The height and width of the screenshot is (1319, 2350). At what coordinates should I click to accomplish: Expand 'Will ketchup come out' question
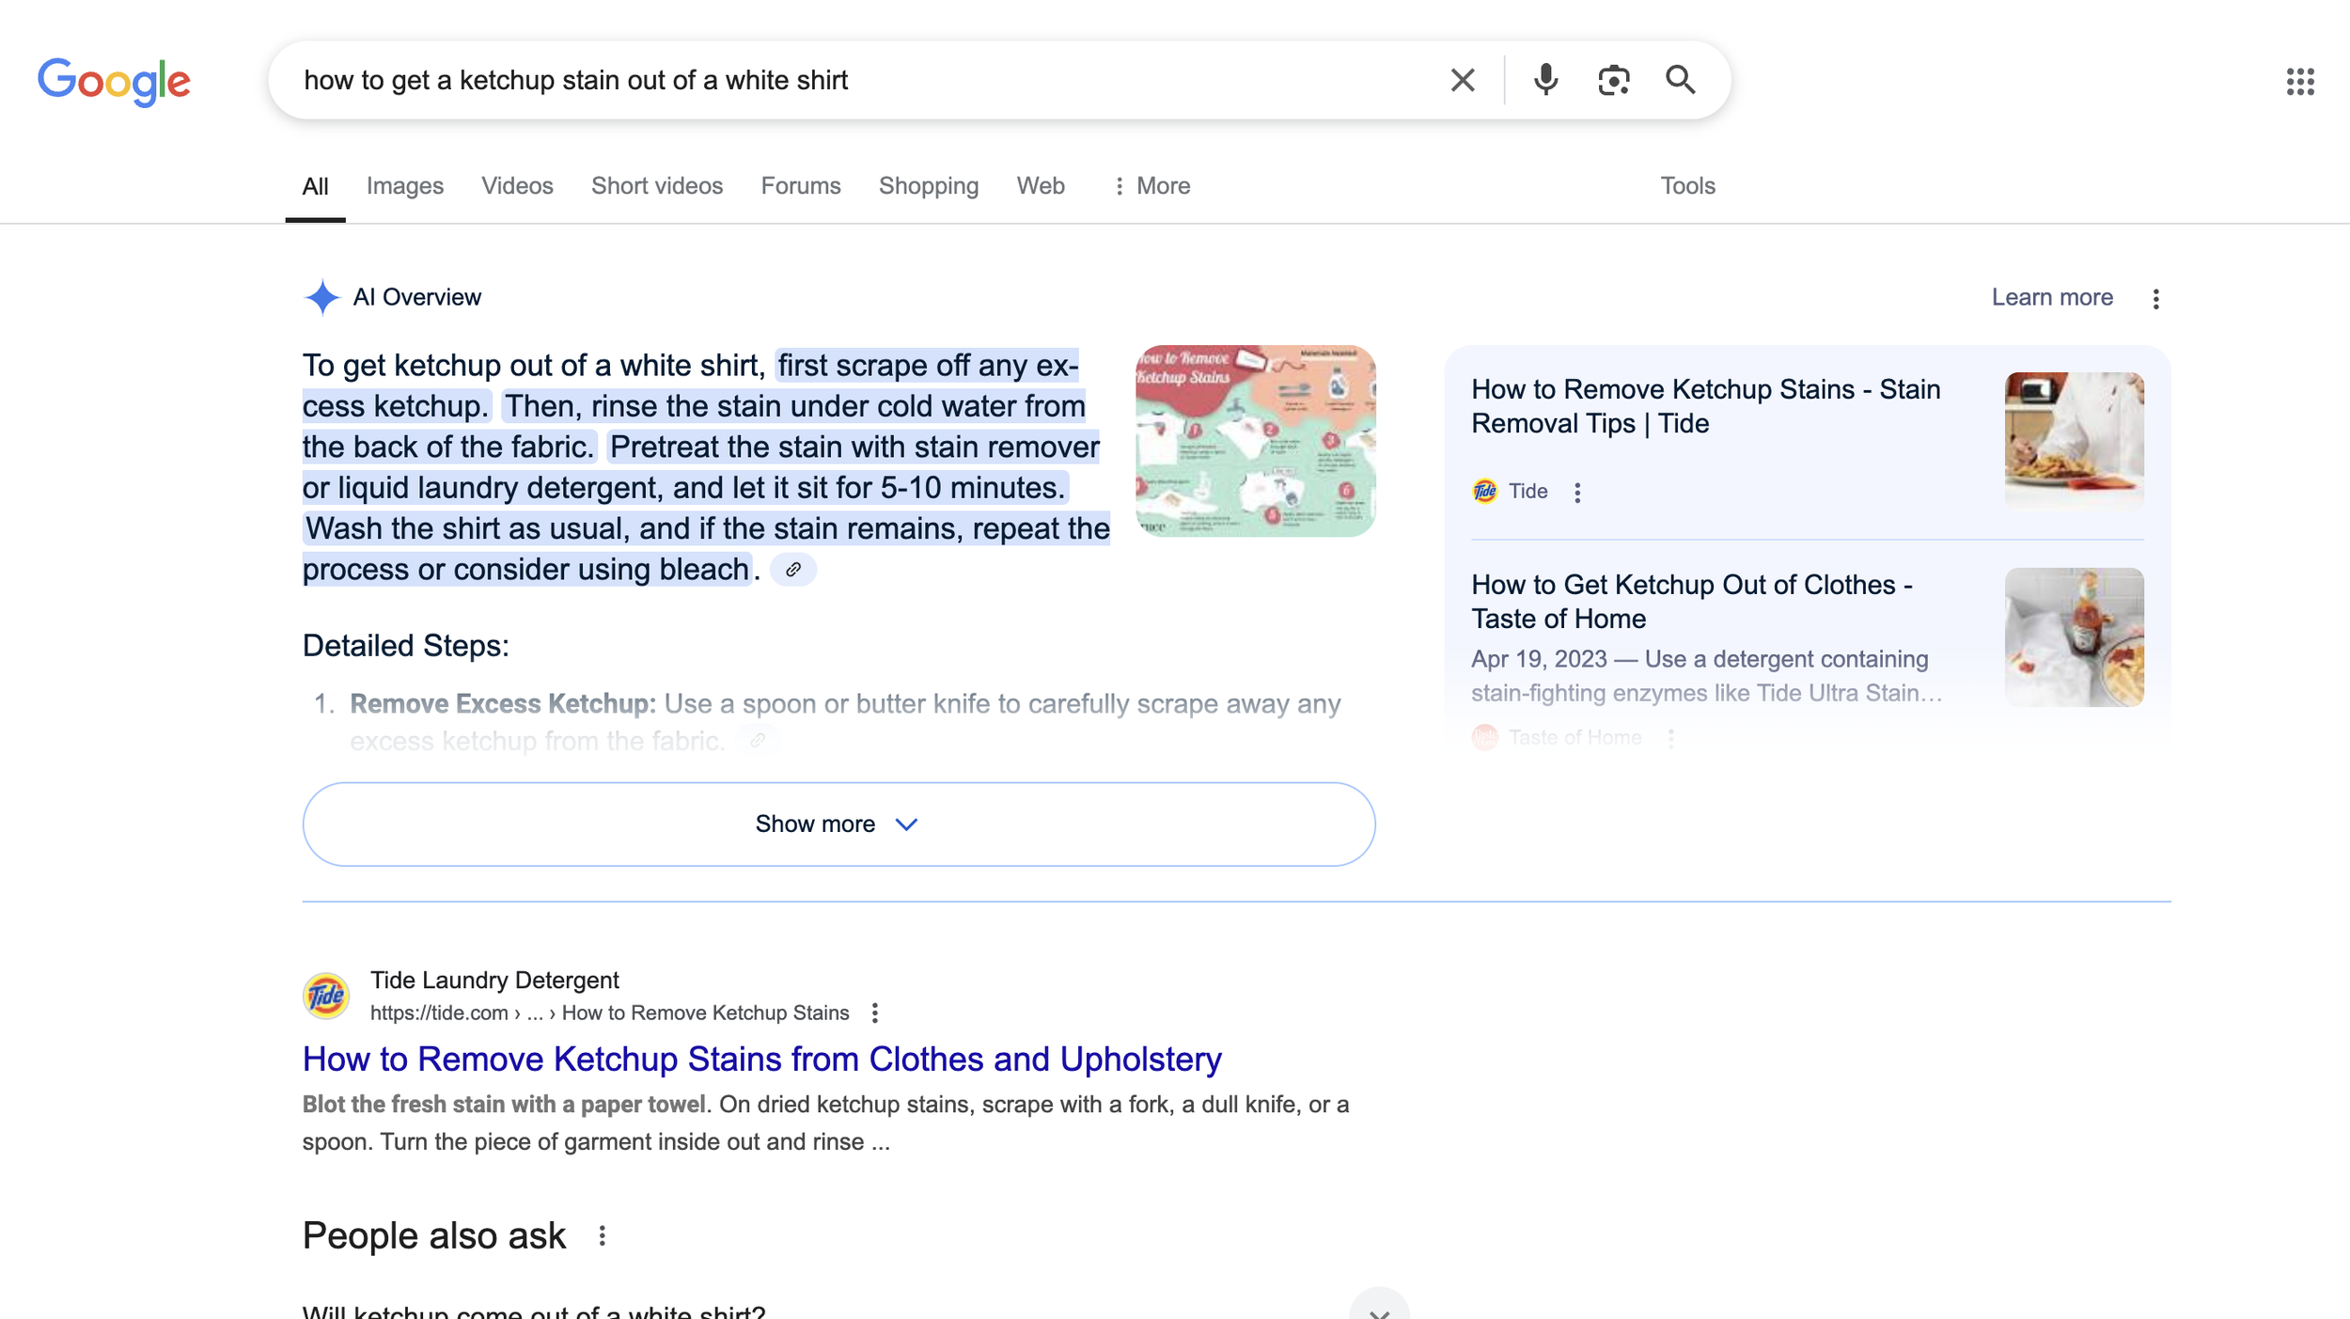1378,1310
